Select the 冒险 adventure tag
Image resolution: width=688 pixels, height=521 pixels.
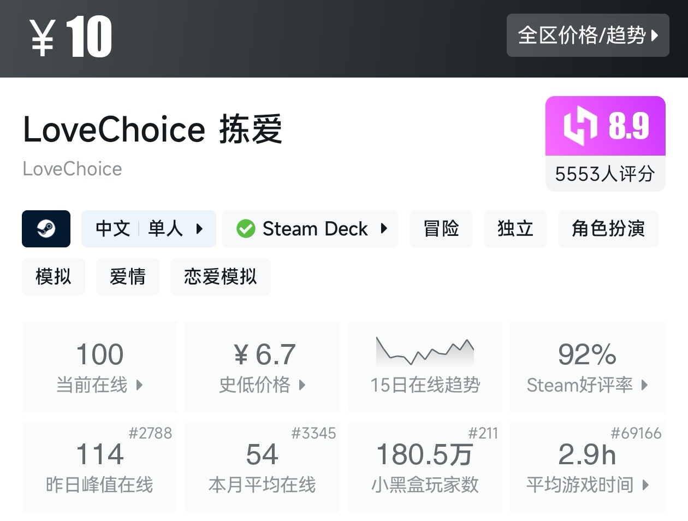(x=441, y=229)
